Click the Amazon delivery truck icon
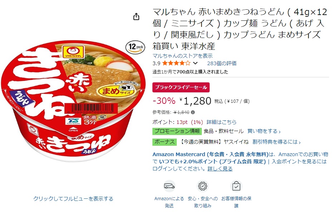The width and height of the screenshot is (332, 212). [x=169, y=186]
